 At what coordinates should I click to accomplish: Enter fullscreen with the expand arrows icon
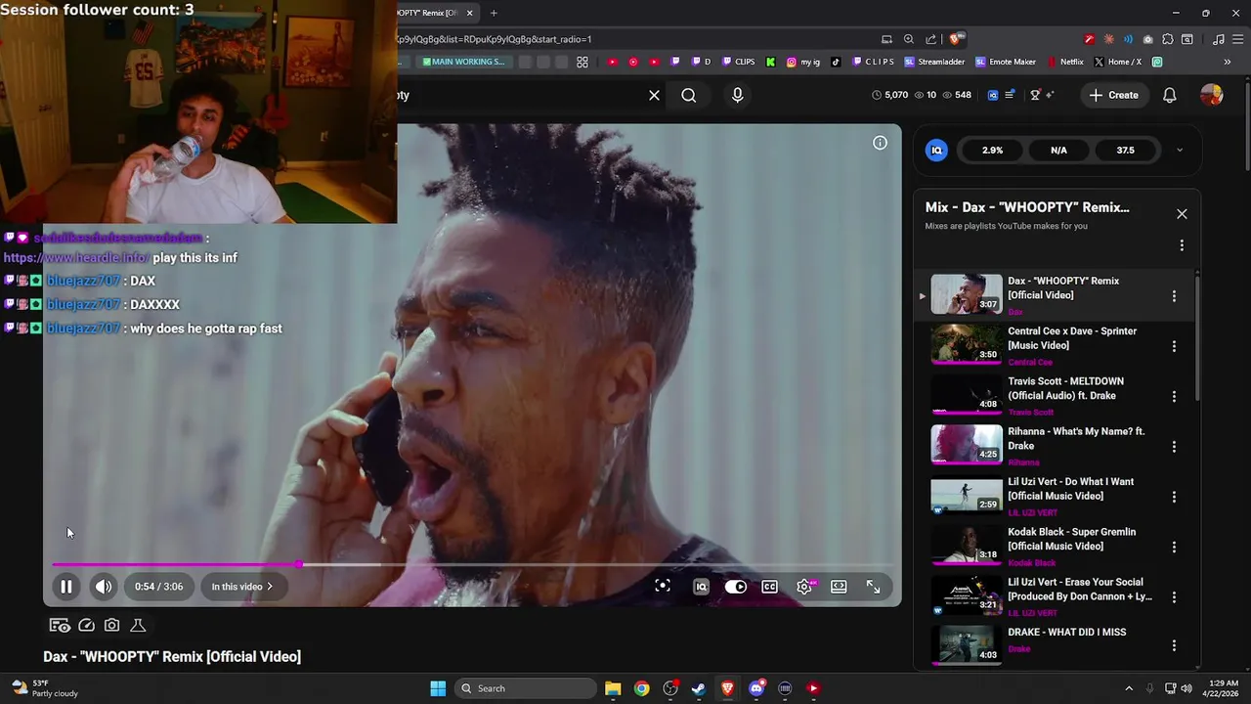tap(874, 587)
